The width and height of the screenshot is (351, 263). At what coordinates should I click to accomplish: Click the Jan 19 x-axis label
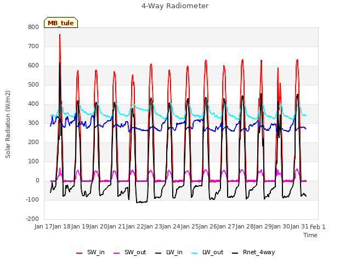pos(80,227)
